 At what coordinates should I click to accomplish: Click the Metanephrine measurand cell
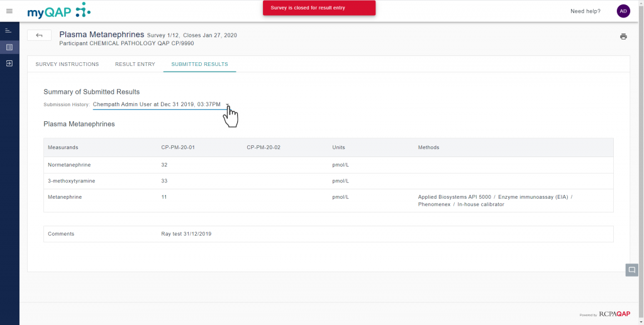tap(65, 197)
